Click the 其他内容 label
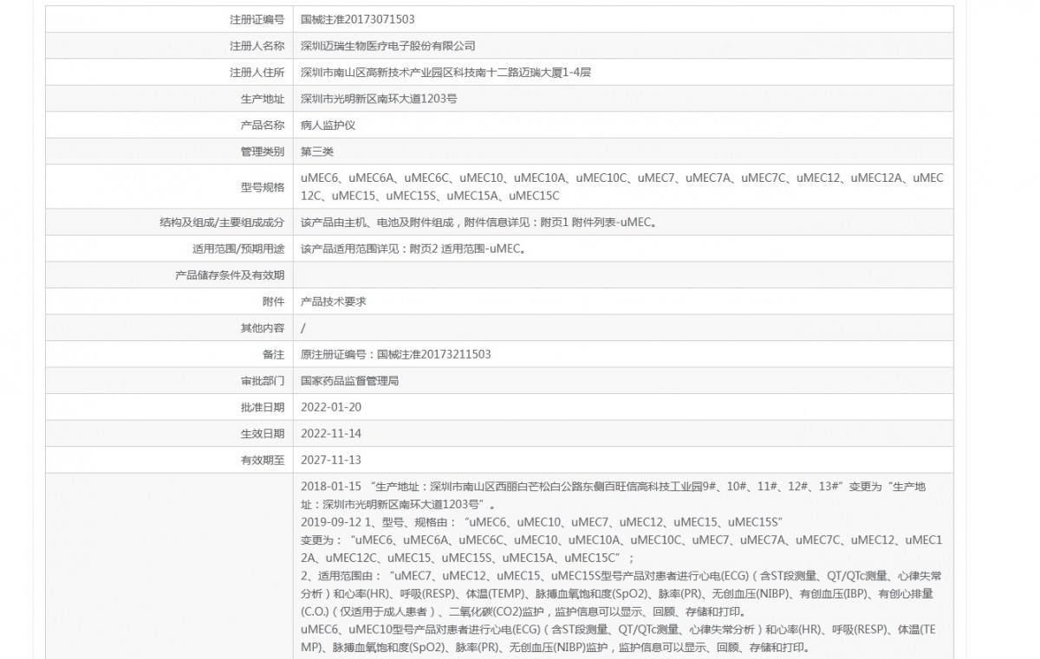The height and width of the screenshot is (659, 1040). point(262,328)
